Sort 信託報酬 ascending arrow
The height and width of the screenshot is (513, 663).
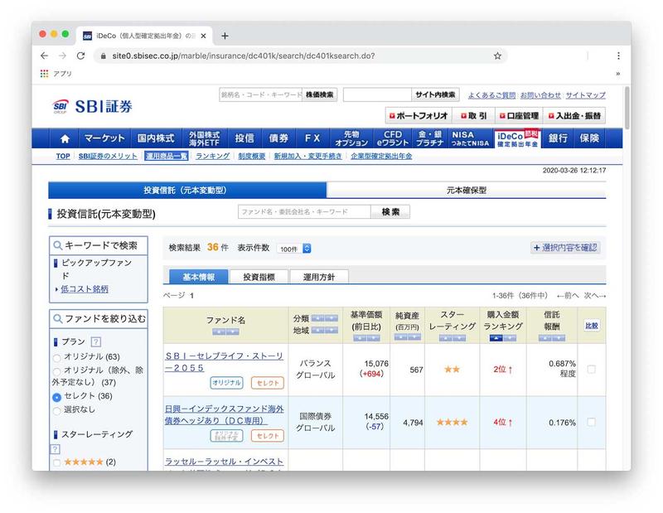point(545,338)
